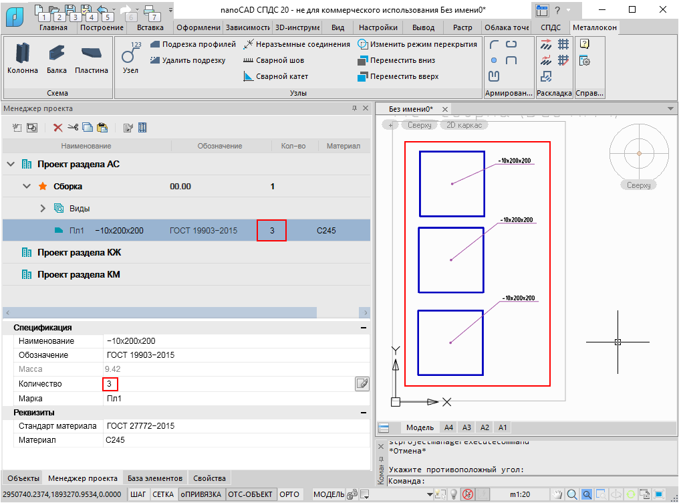This screenshot has height=503, width=679.
Task: Choose the Сварной шов tool
Action: click(x=274, y=60)
